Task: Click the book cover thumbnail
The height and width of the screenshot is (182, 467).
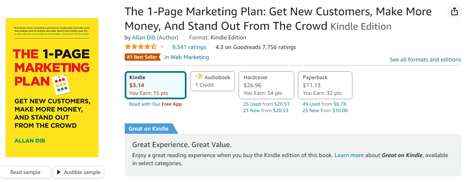Action: 52,87
